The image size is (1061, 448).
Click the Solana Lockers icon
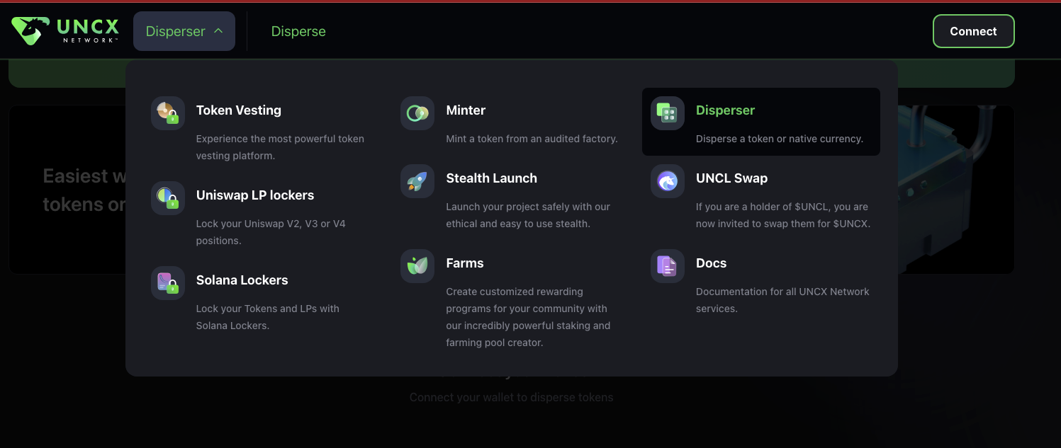(x=168, y=283)
